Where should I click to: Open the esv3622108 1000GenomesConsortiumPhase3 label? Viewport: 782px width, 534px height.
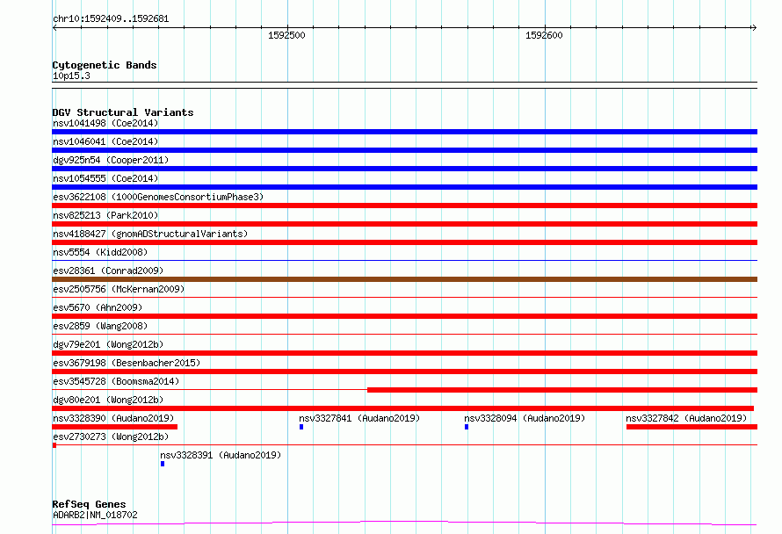click(158, 197)
